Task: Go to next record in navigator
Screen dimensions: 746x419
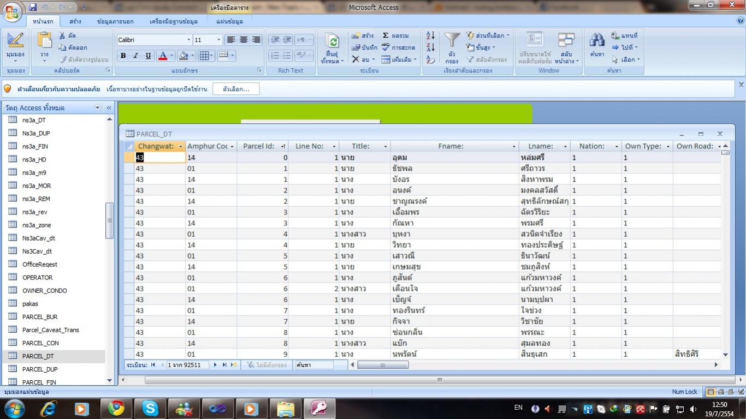Action: tap(215, 364)
